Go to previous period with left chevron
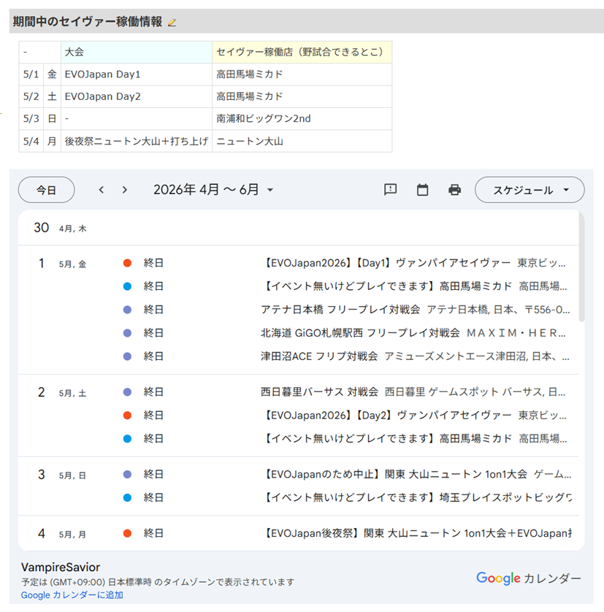604x612 pixels. pos(102,190)
